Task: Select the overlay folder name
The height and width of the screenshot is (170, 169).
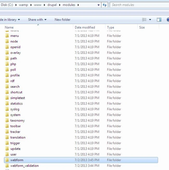Action: 16,53
